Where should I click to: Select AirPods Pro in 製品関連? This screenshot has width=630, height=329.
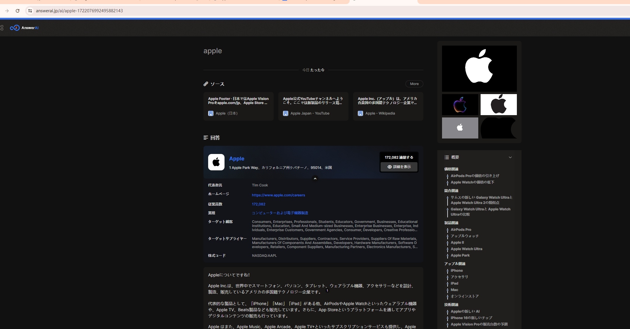[x=461, y=230]
